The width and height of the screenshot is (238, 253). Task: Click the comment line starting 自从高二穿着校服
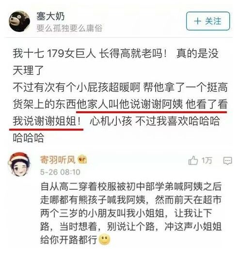coord(131,186)
